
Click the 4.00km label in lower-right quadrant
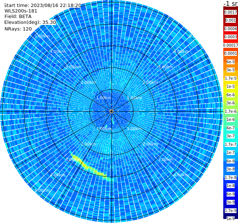[181, 175]
